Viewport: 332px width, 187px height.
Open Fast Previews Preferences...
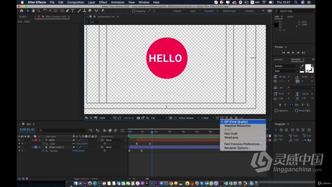coord(243,144)
